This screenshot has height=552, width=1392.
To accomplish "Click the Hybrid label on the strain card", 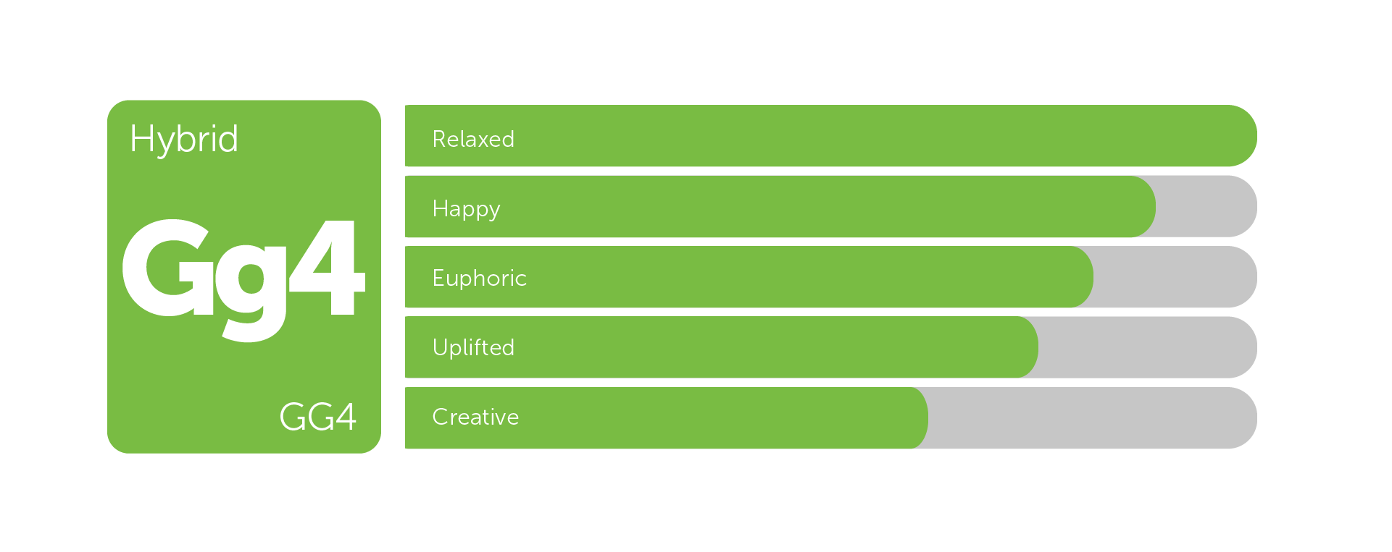I will click(184, 139).
